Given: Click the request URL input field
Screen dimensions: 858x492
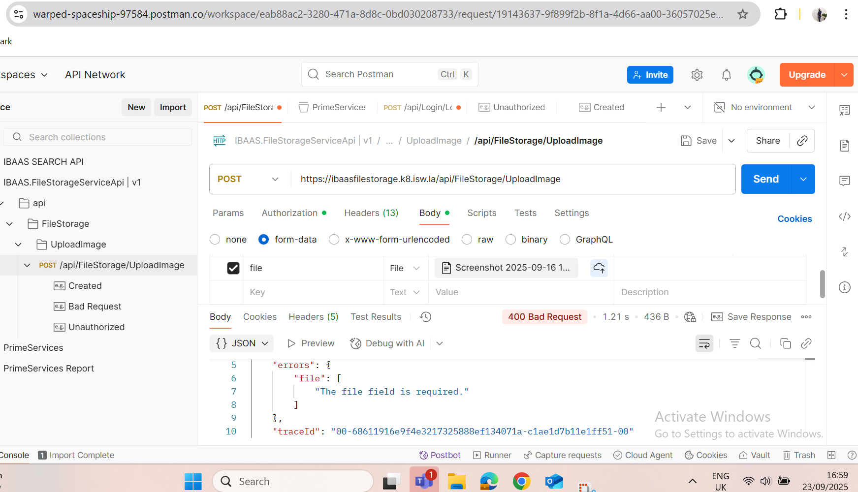Looking at the screenshot, I should click(512, 179).
